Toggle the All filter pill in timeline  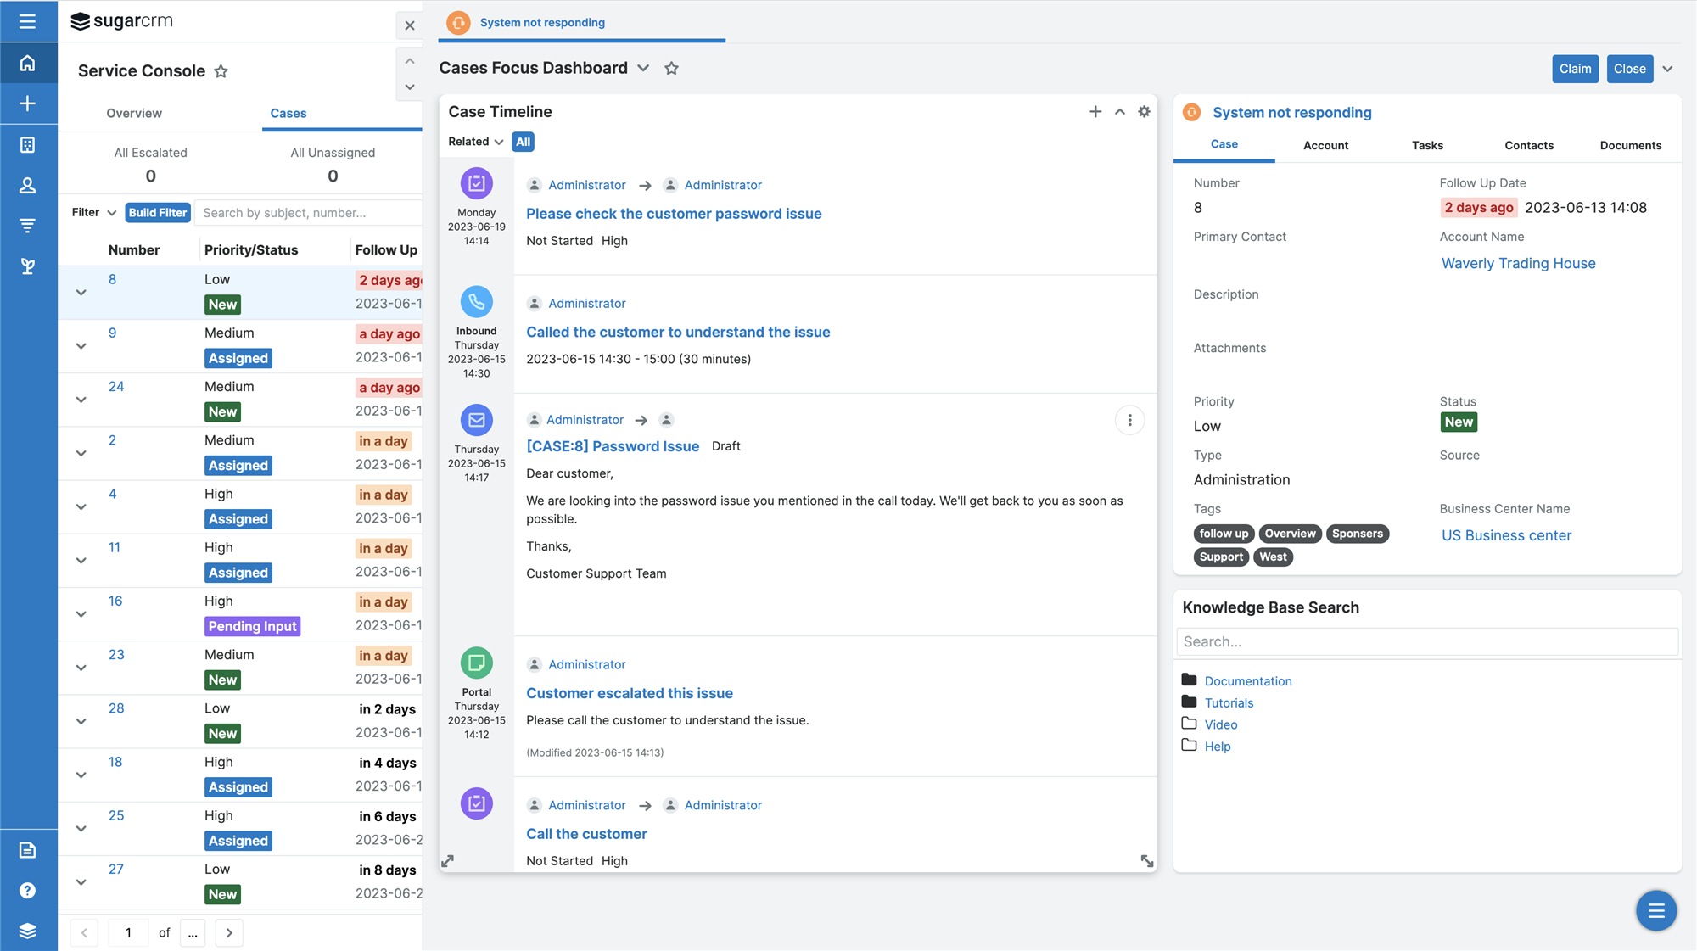point(523,142)
